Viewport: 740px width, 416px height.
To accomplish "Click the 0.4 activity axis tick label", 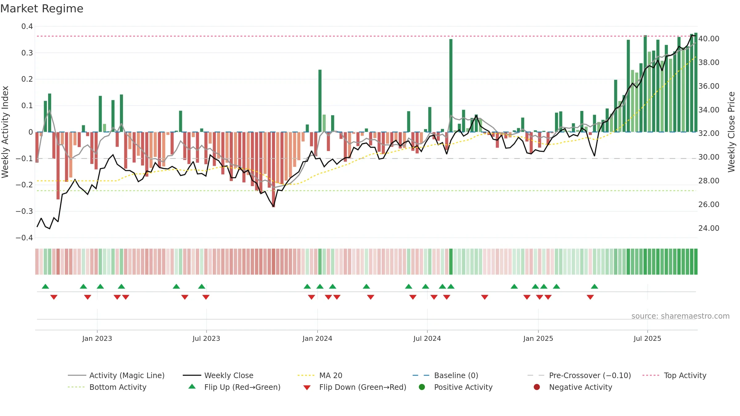I will [27, 27].
